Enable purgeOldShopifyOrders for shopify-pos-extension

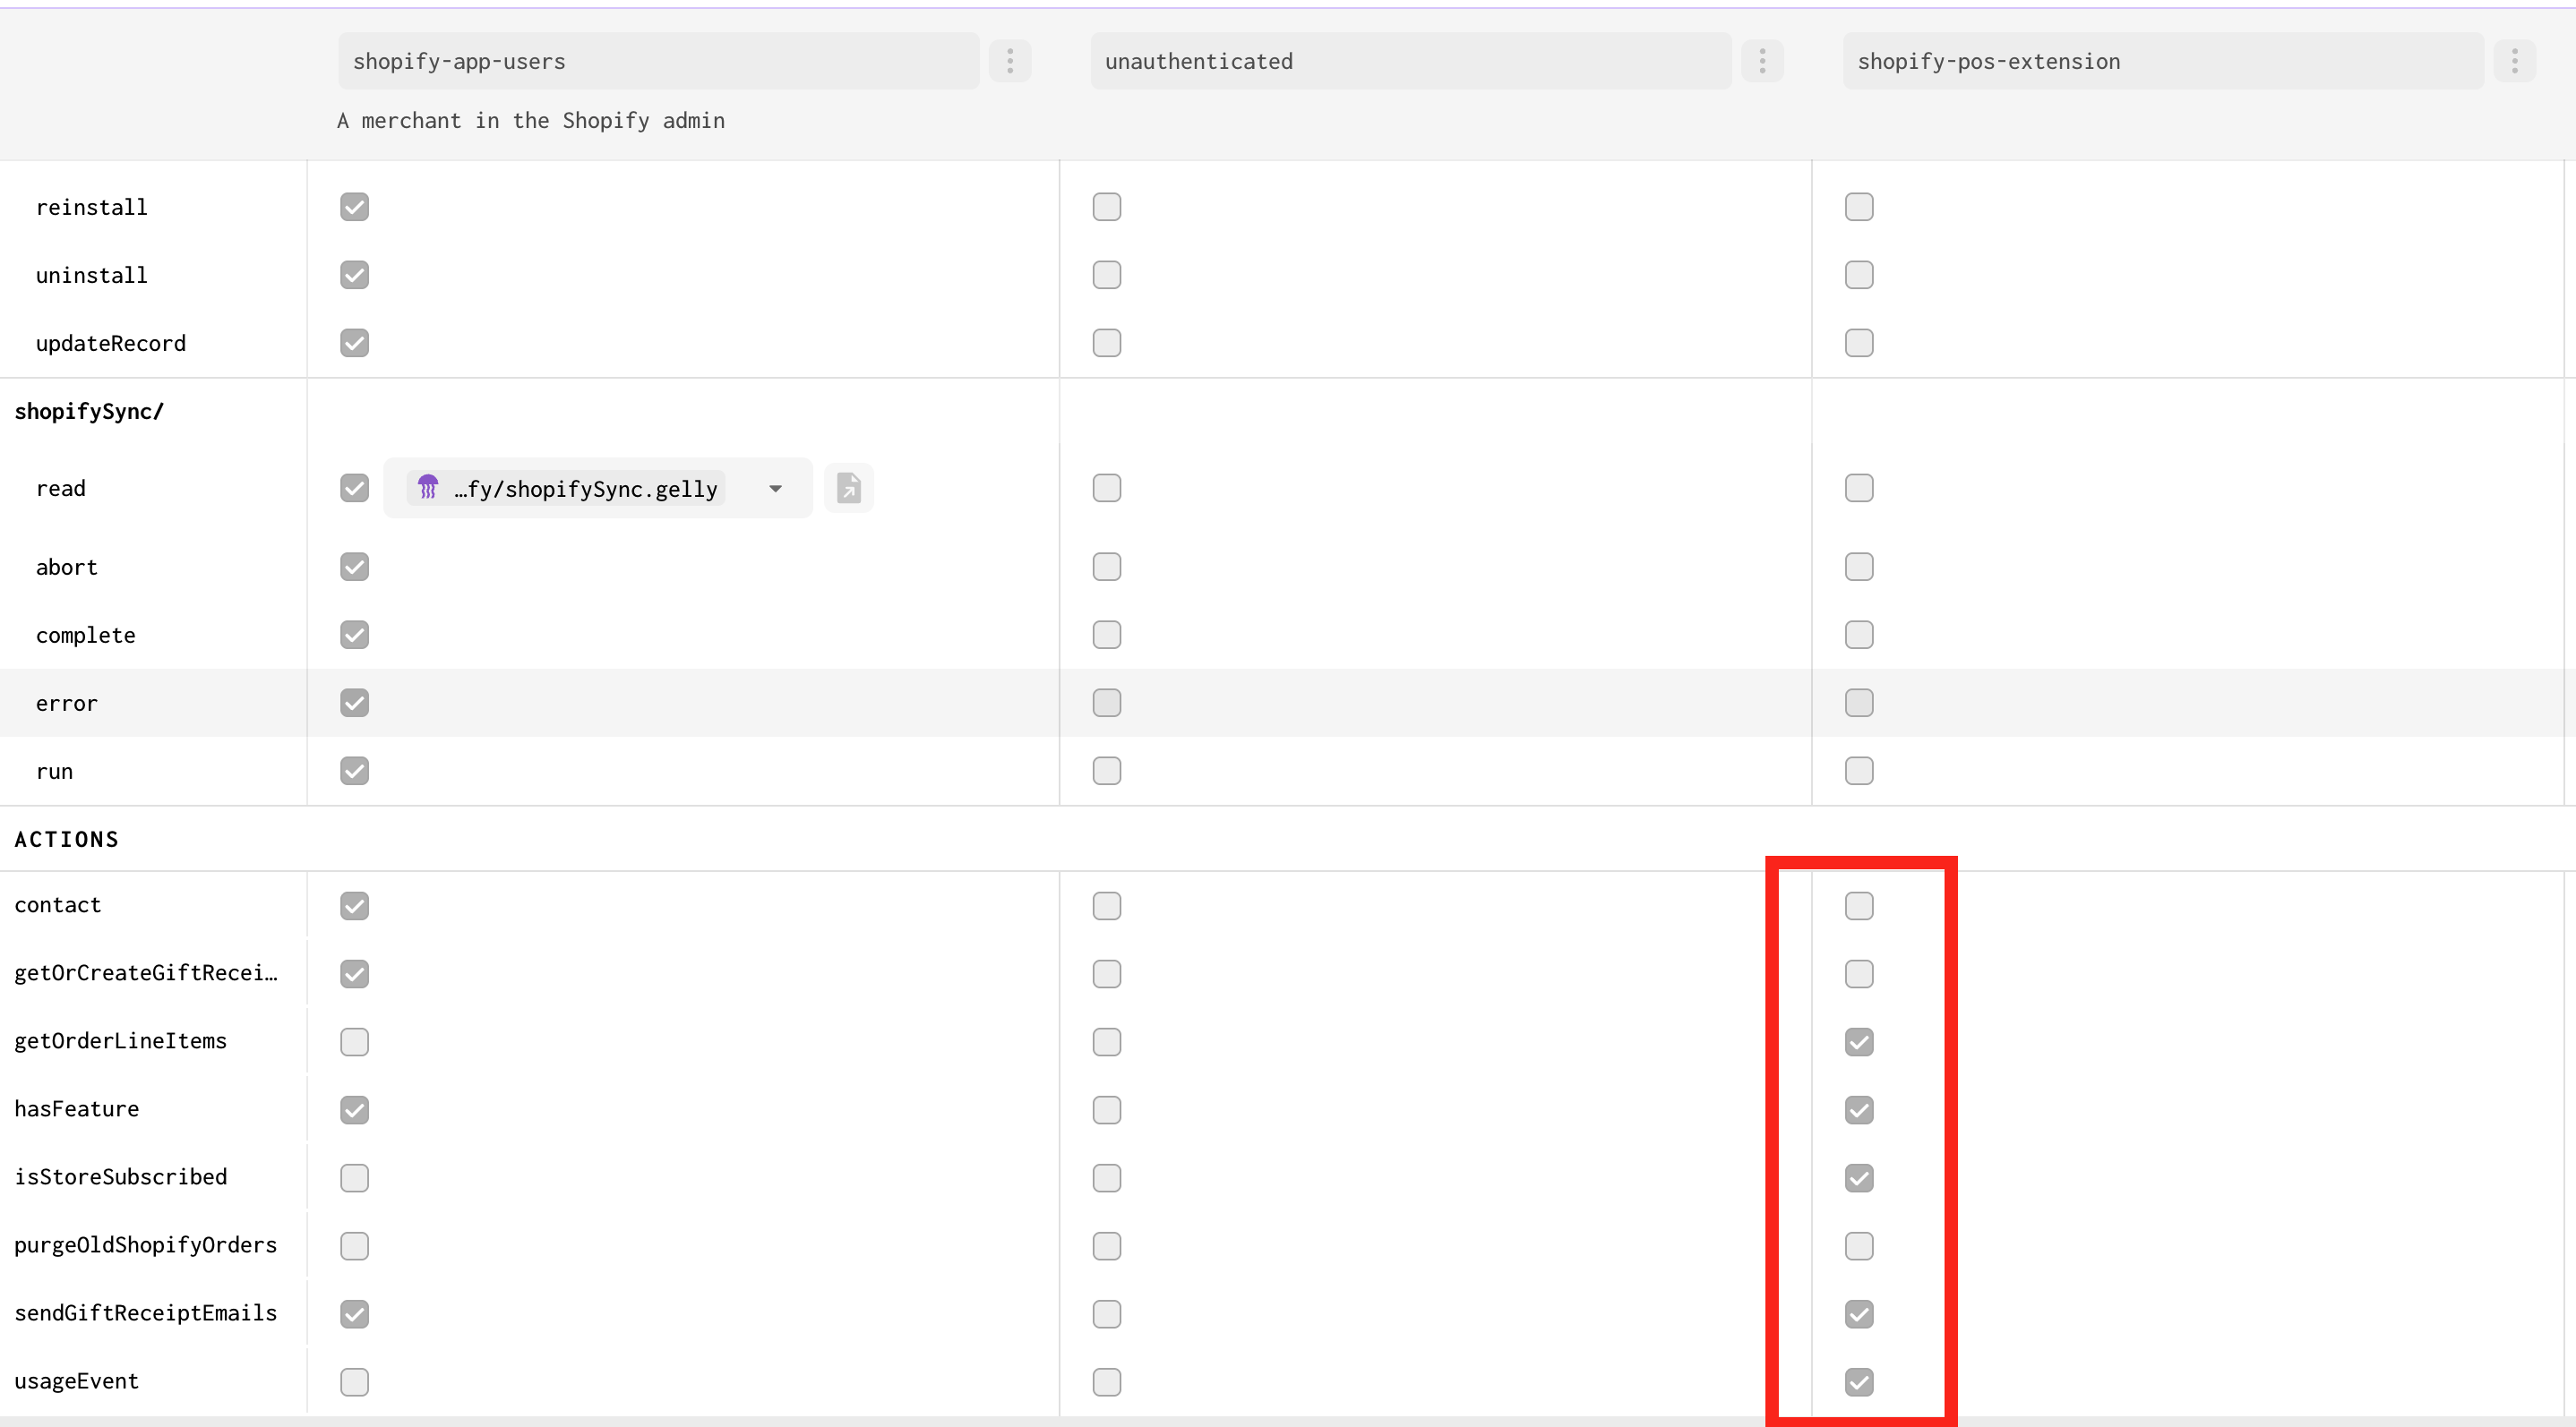(1858, 1245)
